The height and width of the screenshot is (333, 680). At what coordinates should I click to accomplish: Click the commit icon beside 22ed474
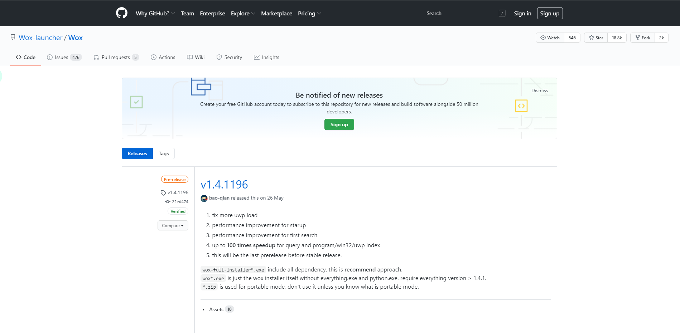tap(168, 202)
